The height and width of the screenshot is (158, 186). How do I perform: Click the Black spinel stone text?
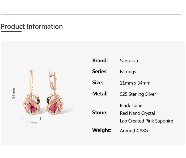coord(132,106)
